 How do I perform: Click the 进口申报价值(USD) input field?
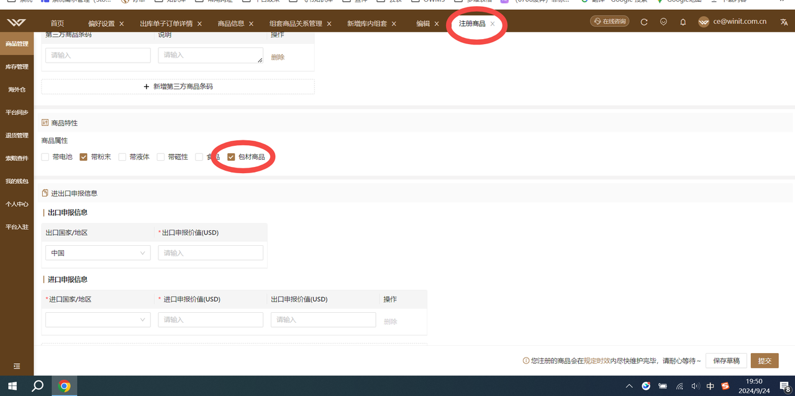(211, 319)
